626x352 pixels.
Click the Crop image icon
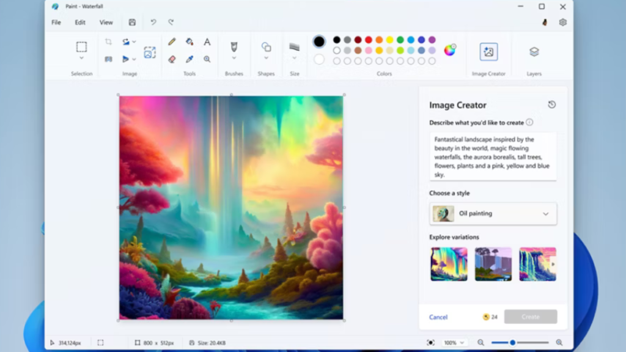pos(108,42)
